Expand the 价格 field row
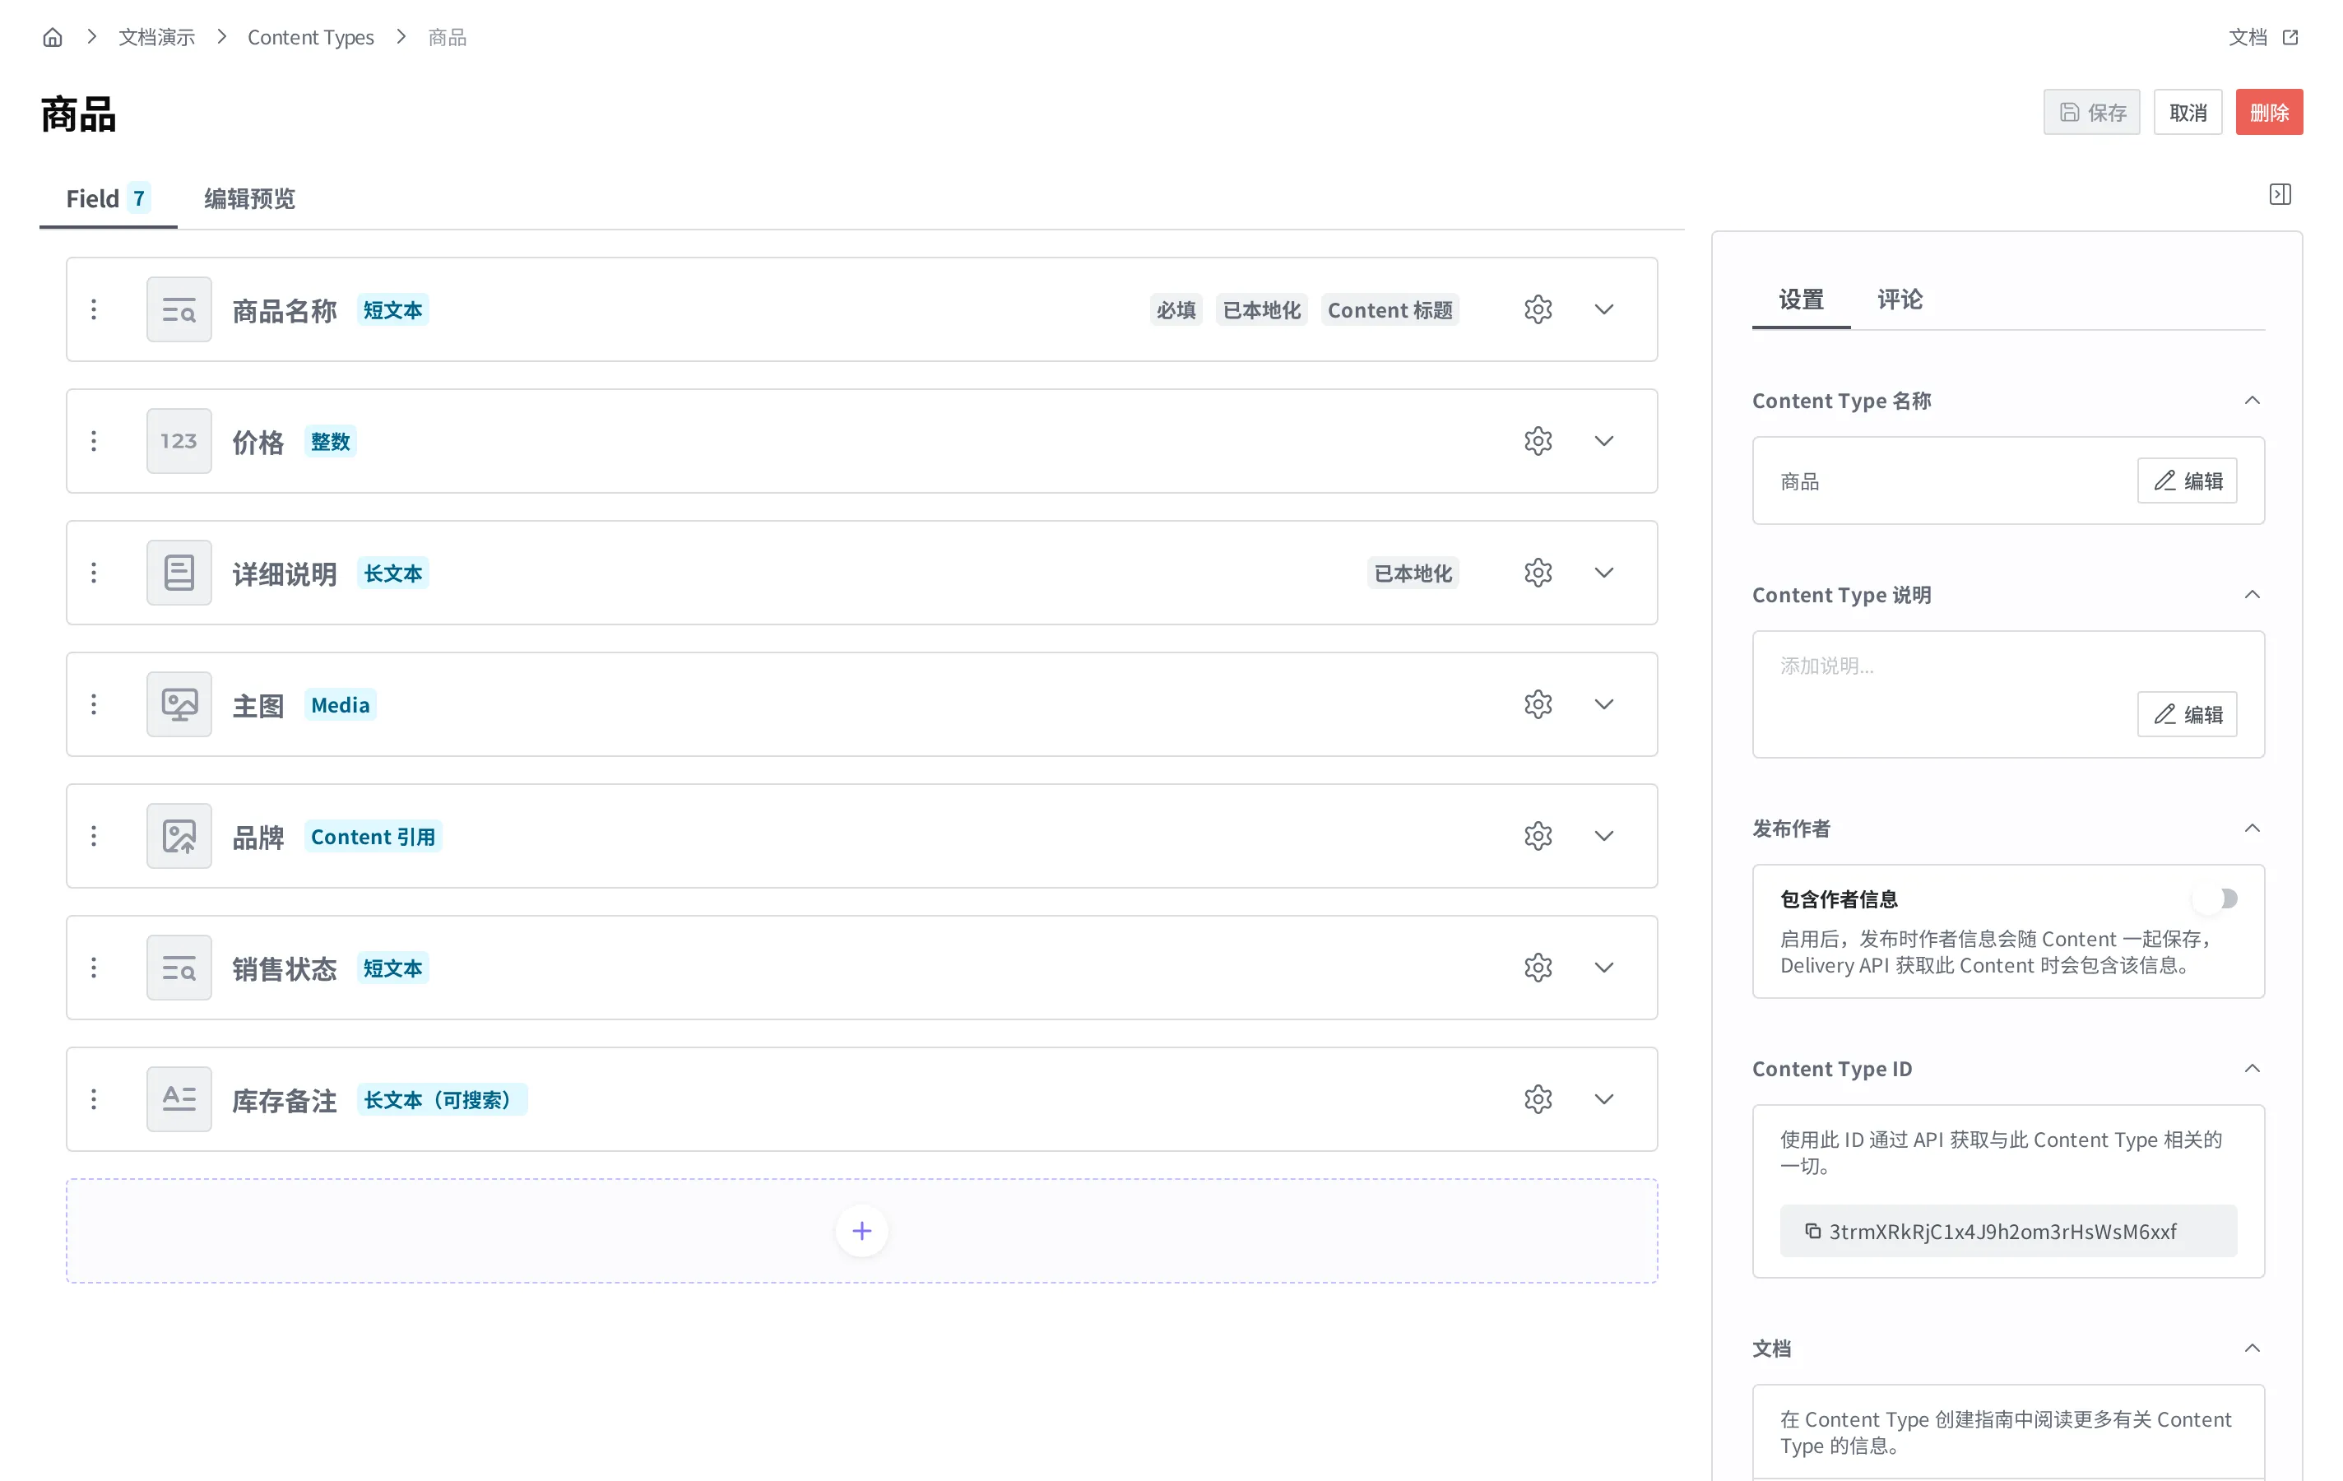This screenshot has height=1481, width=2343. point(1604,441)
